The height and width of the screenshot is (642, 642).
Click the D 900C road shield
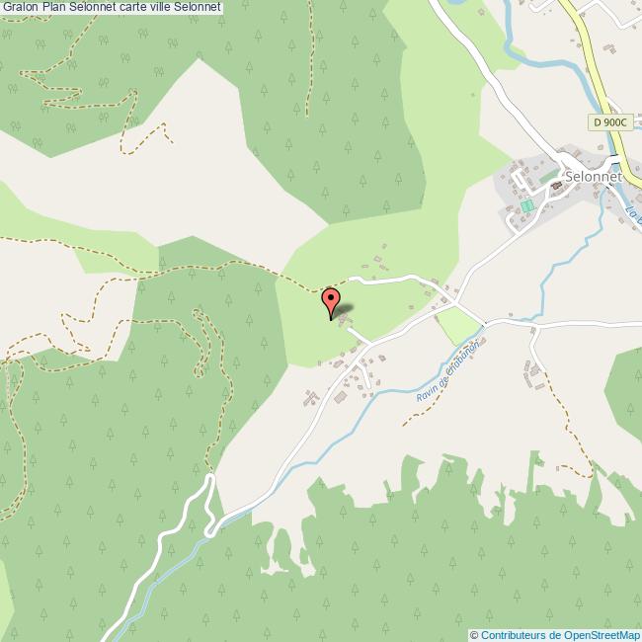click(x=610, y=122)
